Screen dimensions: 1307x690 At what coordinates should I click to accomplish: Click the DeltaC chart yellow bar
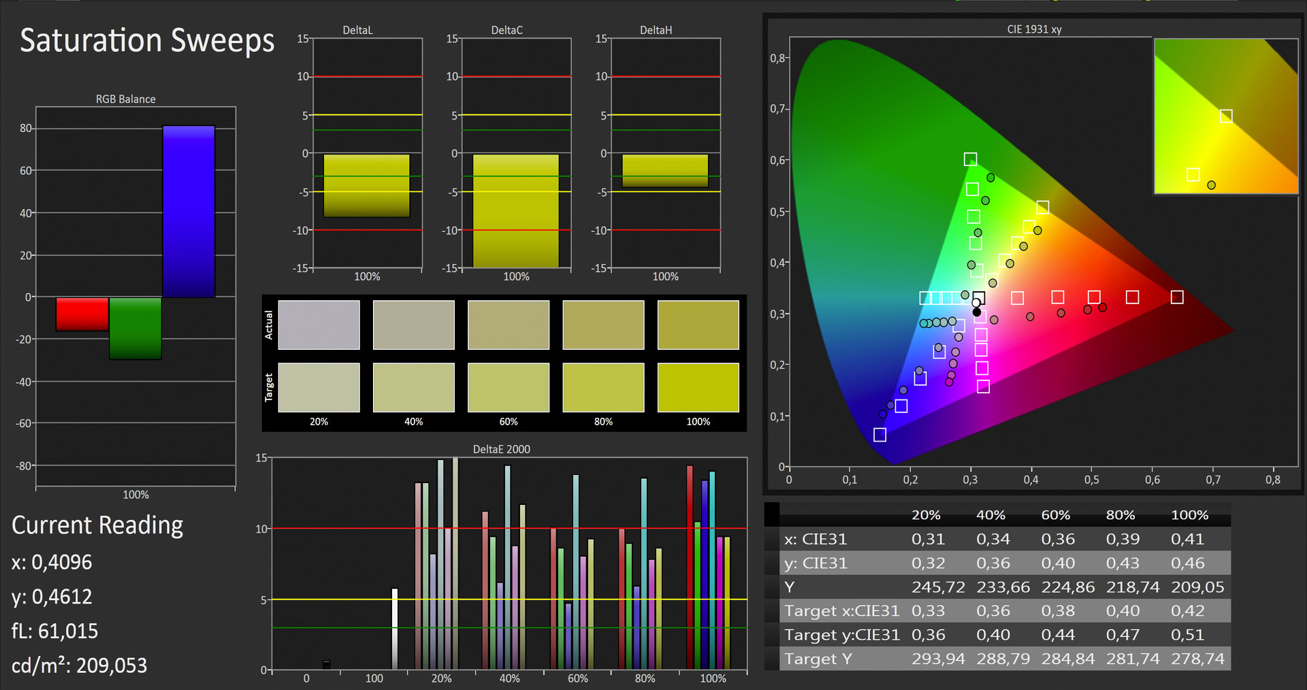[516, 211]
